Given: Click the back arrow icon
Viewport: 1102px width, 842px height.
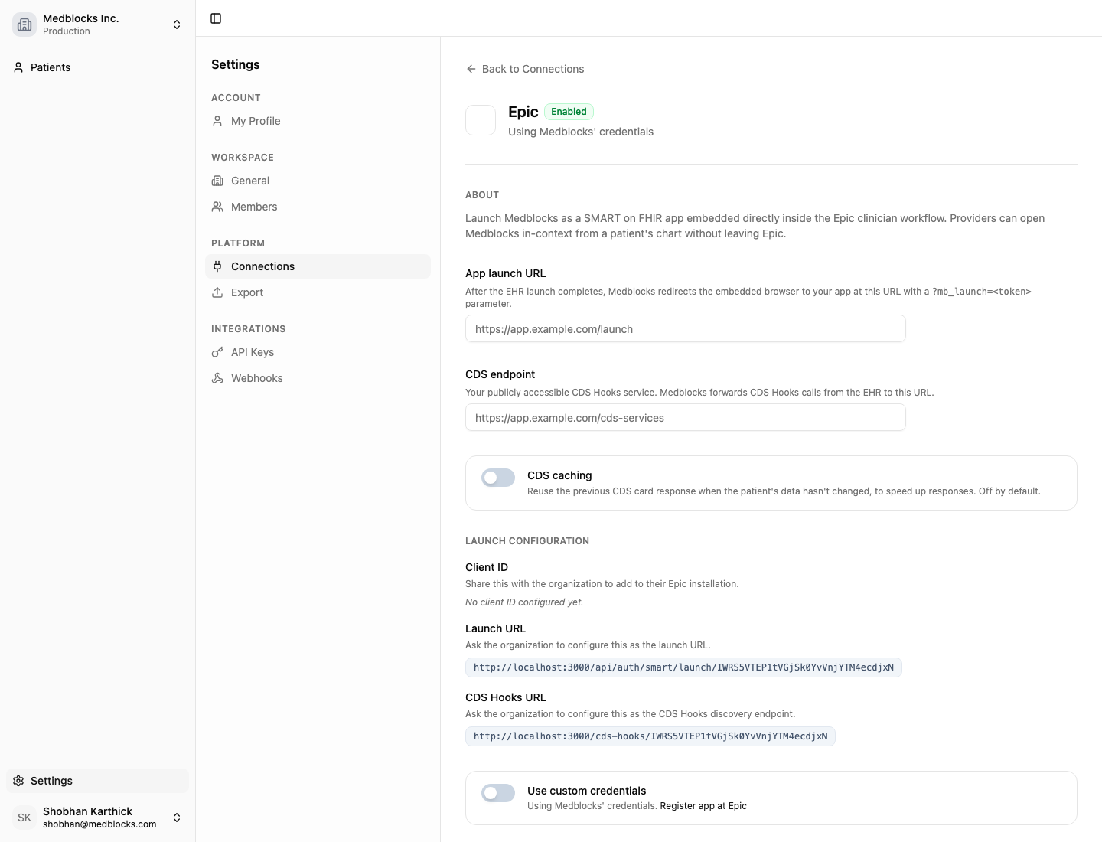Looking at the screenshot, I should pyautogui.click(x=471, y=69).
